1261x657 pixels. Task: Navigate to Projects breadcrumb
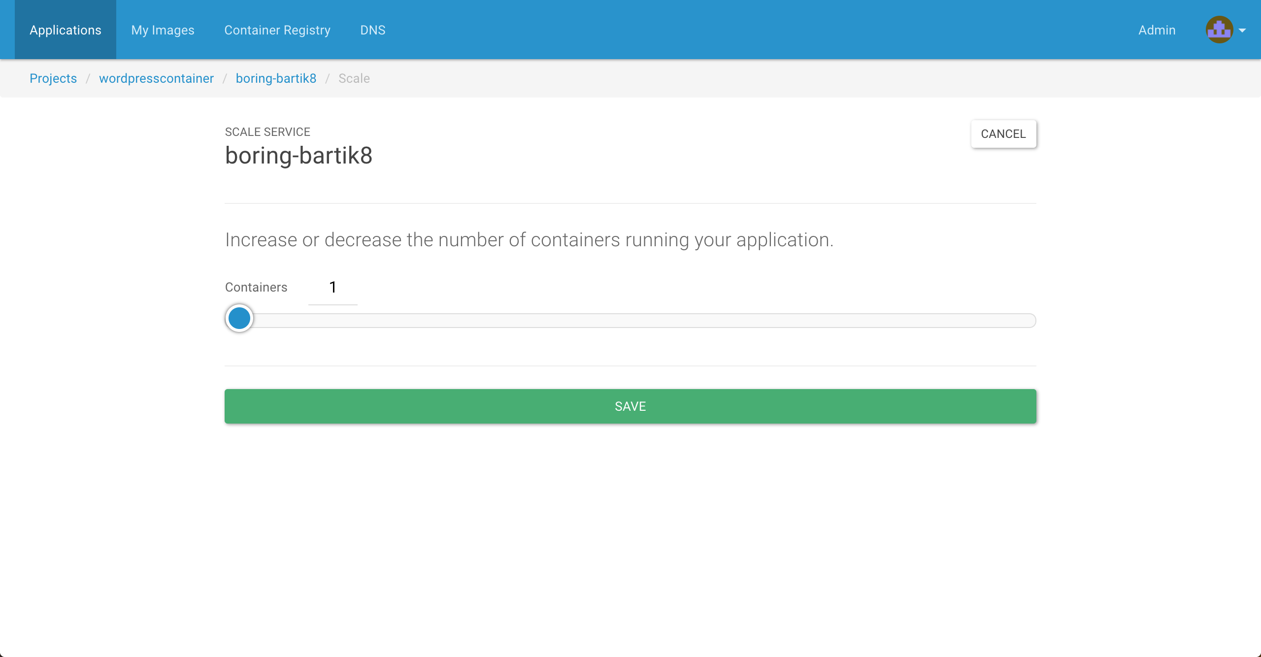[53, 78]
